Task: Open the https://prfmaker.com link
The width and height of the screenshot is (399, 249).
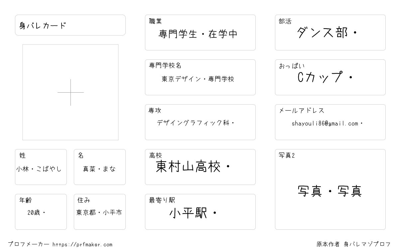Action: tap(82, 244)
